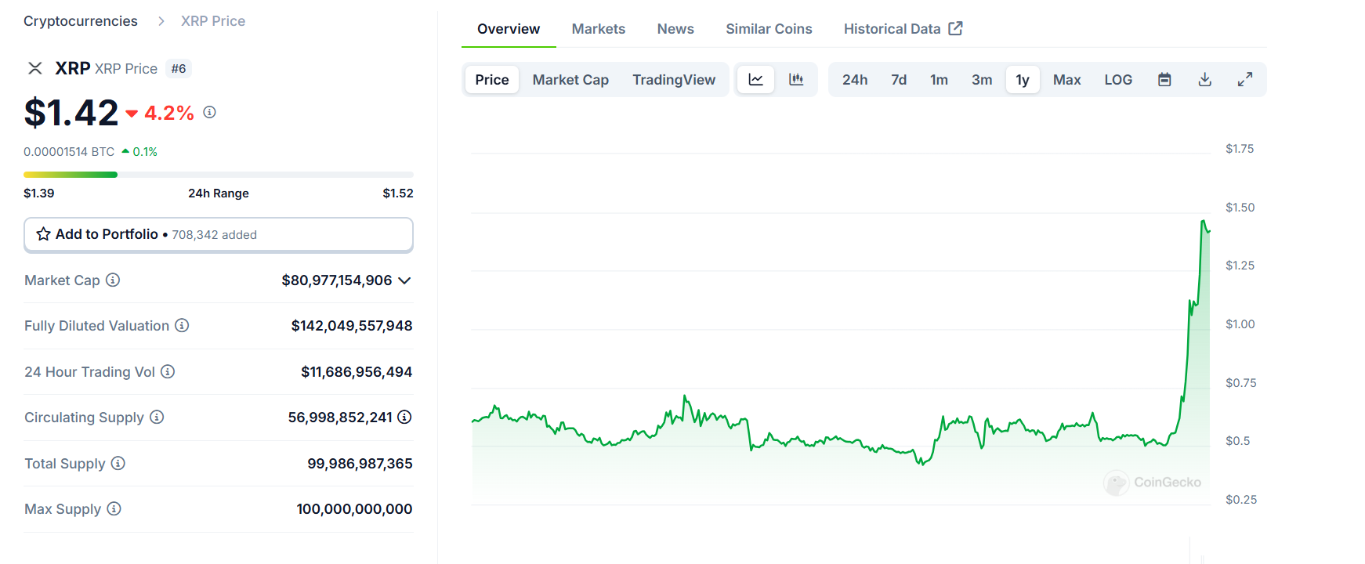1365x564 pixels.
Task: Click the $11,686,956,494 trading volume value
Action: (357, 372)
